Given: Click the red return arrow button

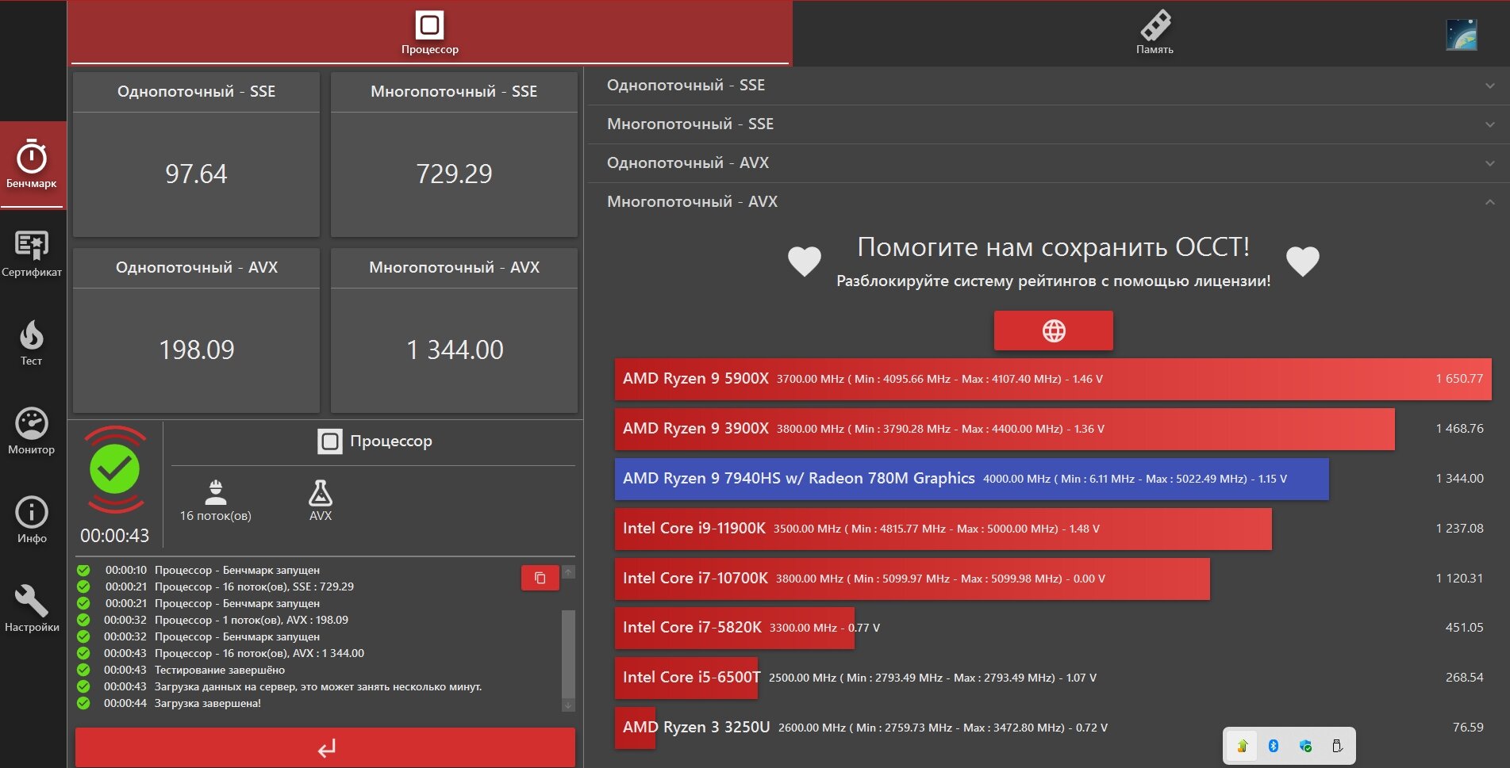Looking at the screenshot, I should click(325, 747).
